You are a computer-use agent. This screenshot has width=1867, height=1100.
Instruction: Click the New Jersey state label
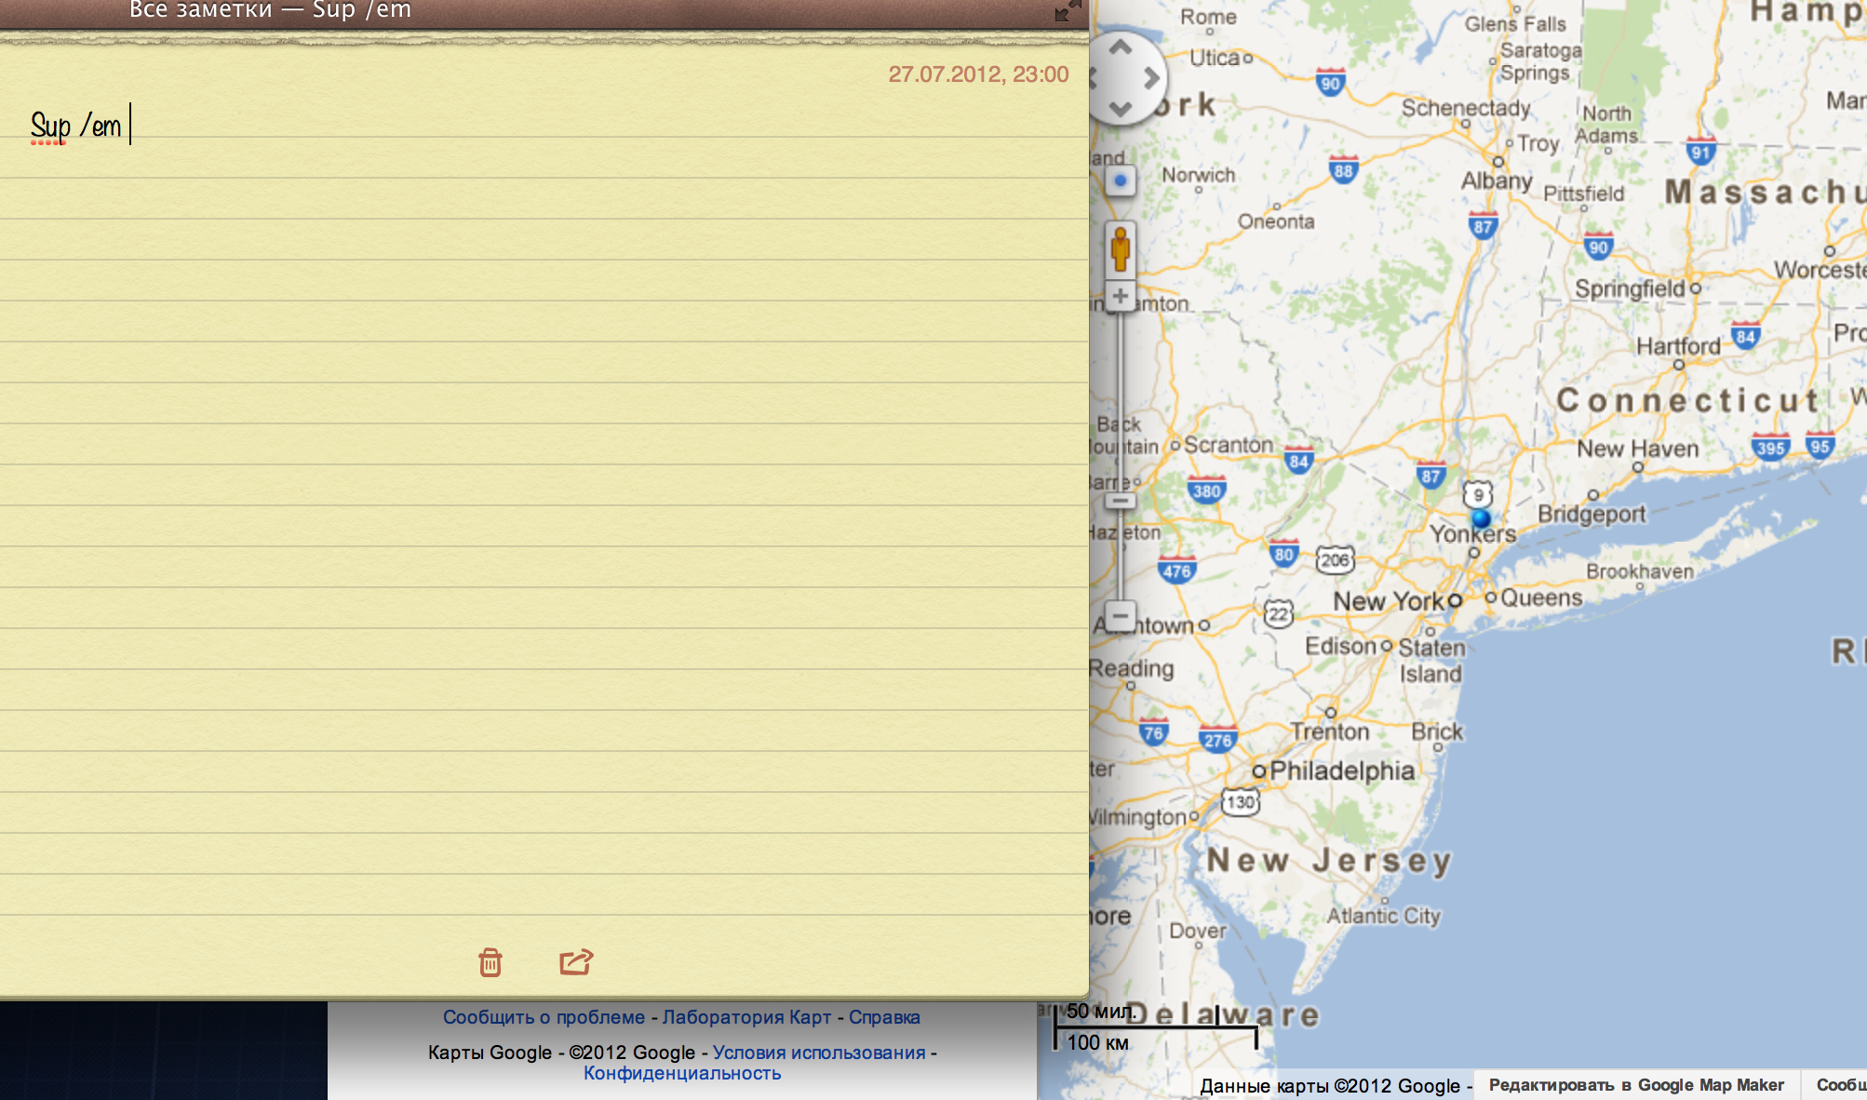[1329, 861]
